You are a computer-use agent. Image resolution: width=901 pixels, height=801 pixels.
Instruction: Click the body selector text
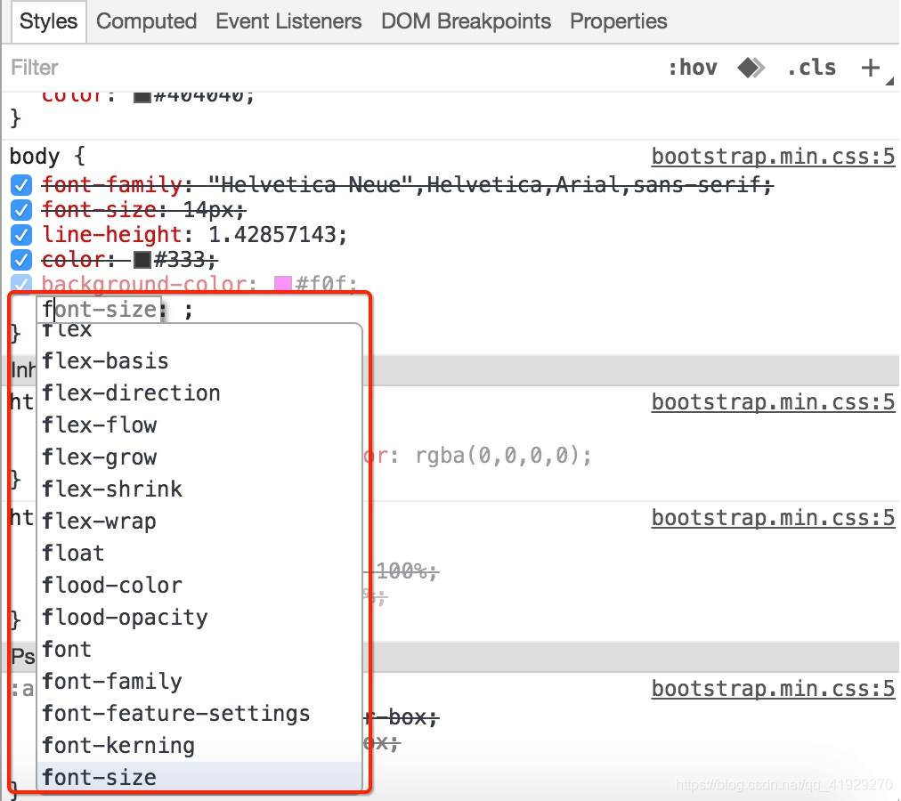35,157
